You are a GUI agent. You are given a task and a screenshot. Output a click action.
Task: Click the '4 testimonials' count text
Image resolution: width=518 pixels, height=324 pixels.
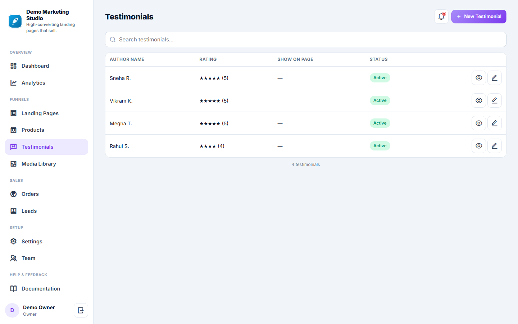tap(306, 165)
